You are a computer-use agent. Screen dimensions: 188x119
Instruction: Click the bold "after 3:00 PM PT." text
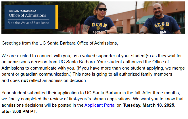[19, 111]
